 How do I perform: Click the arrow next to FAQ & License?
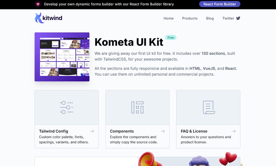(234, 131)
